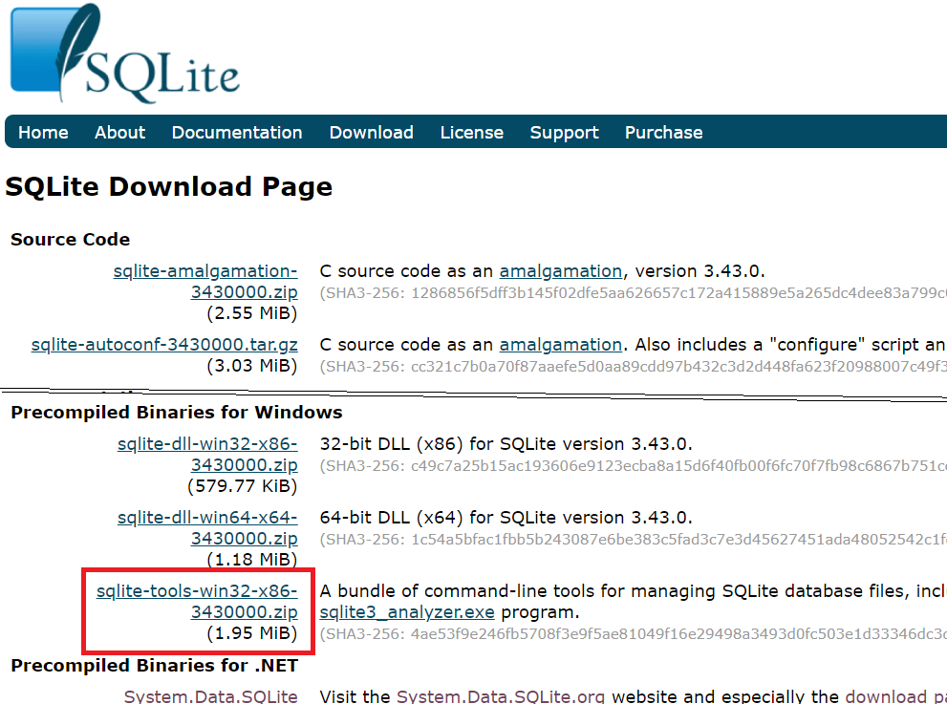Click the (1.18 MiB) file size
Screen dimensions: 947x704
252,560
